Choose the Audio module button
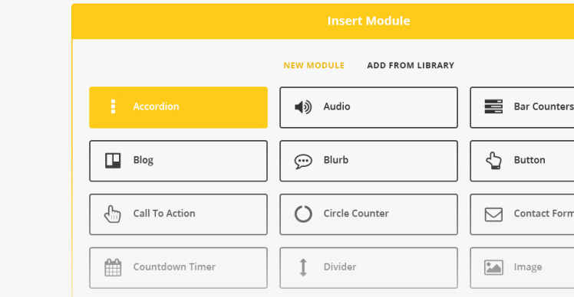 [368, 107]
